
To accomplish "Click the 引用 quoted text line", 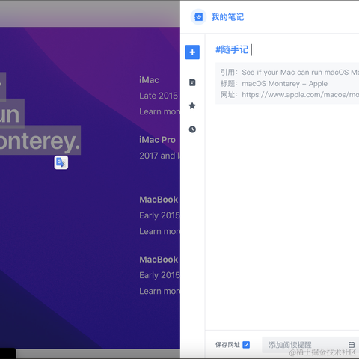I will point(289,73).
